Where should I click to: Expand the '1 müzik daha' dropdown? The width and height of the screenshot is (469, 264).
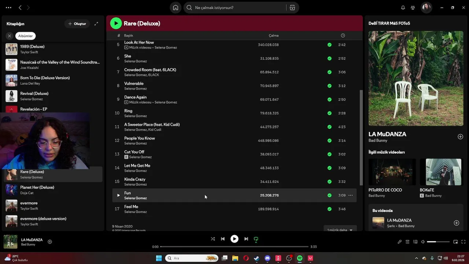point(340,230)
